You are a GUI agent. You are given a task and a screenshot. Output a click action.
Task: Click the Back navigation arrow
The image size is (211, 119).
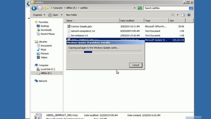tap(34, 8)
